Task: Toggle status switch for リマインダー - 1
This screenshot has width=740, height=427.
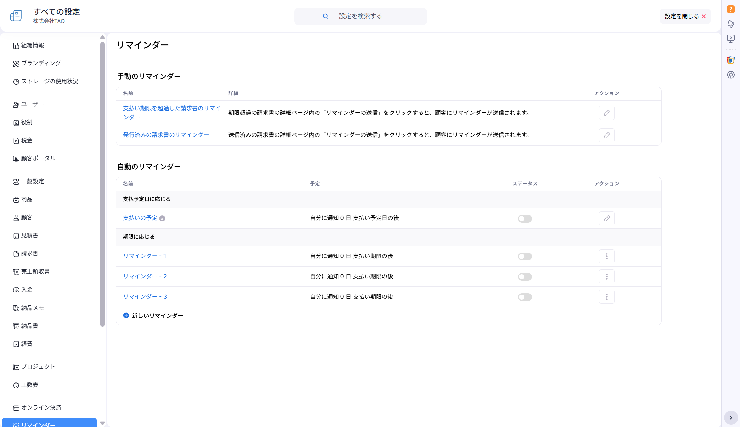Action: pyautogui.click(x=524, y=256)
